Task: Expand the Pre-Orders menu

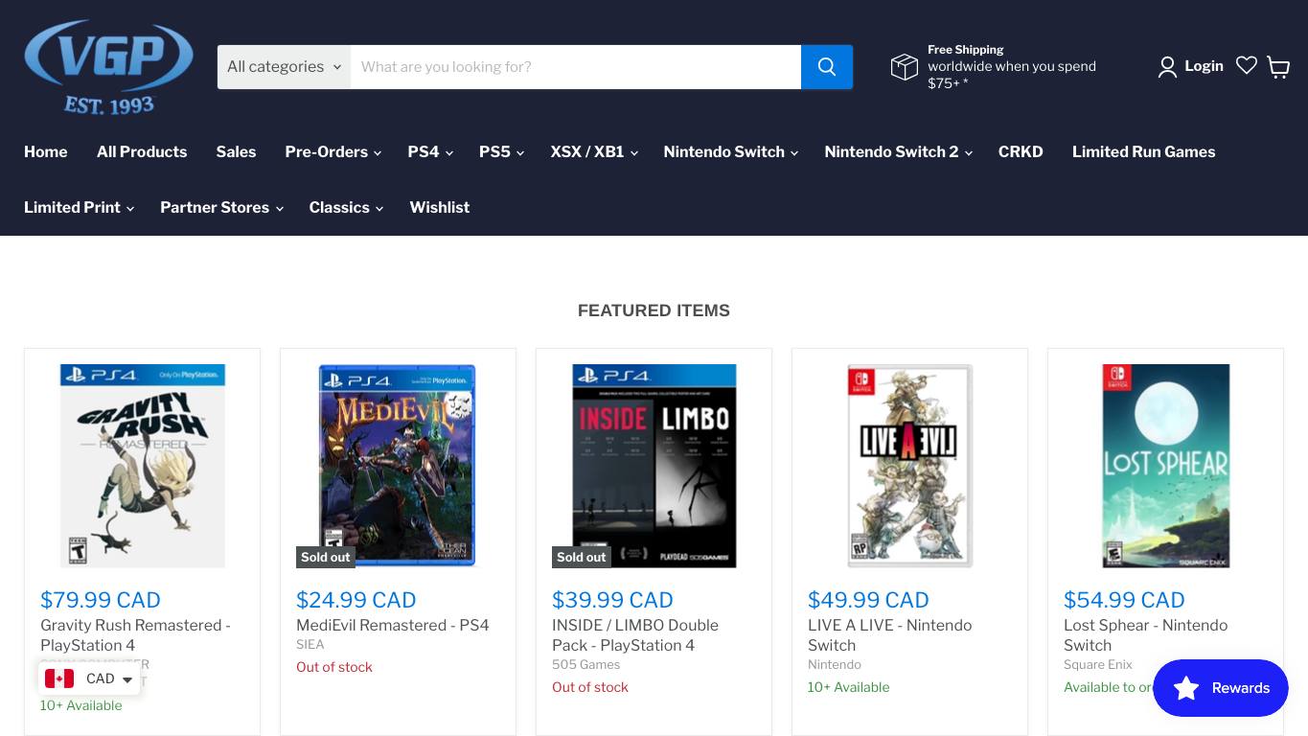Action: click(333, 152)
